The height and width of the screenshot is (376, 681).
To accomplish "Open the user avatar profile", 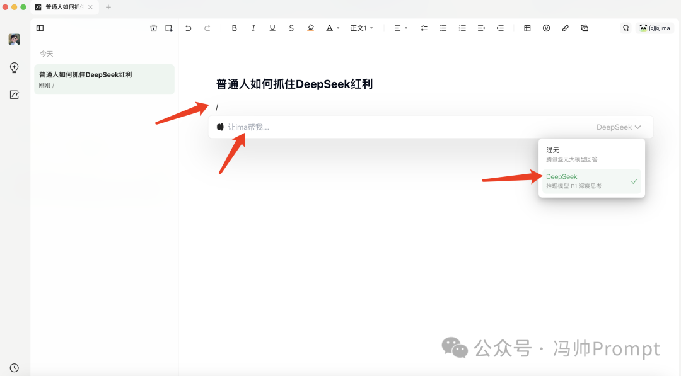I will coord(15,40).
